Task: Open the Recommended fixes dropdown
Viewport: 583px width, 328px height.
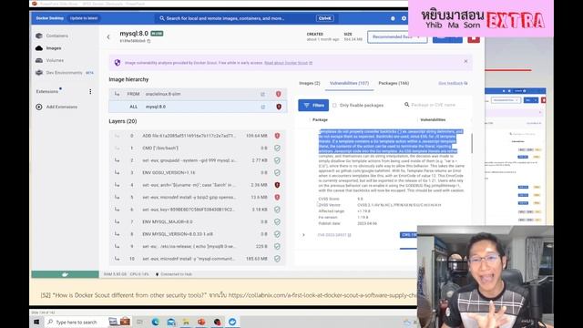Action: coord(397,36)
